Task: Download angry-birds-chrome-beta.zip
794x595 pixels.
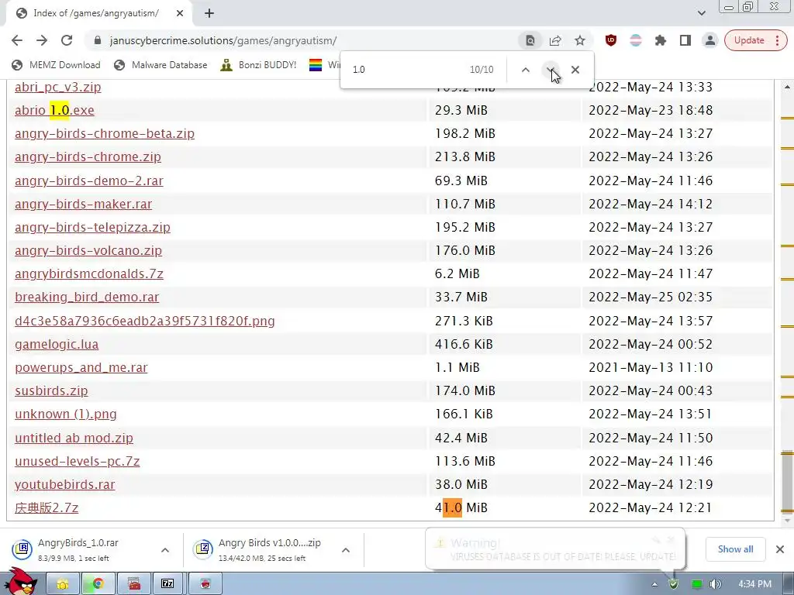Action: click(105, 133)
